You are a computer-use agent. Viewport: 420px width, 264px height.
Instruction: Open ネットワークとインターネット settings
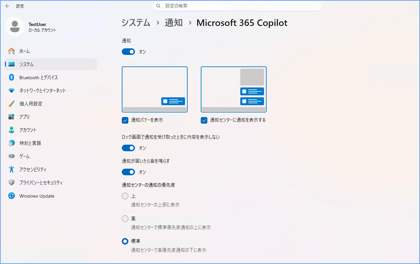coord(51,90)
